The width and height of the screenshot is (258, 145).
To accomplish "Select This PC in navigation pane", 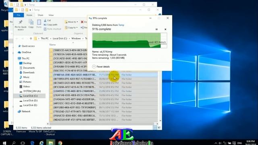I will click(x=23, y=58).
